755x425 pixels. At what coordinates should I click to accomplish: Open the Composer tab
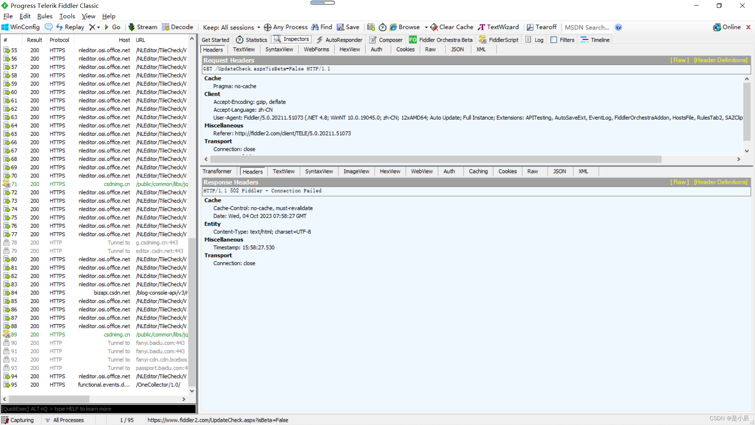pyautogui.click(x=386, y=40)
